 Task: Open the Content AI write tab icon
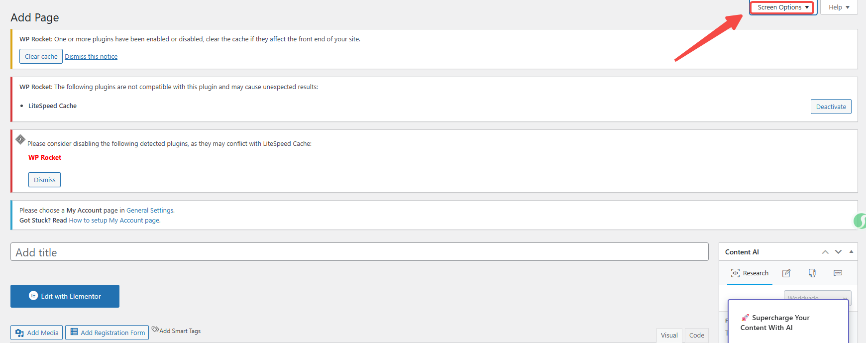coord(786,273)
